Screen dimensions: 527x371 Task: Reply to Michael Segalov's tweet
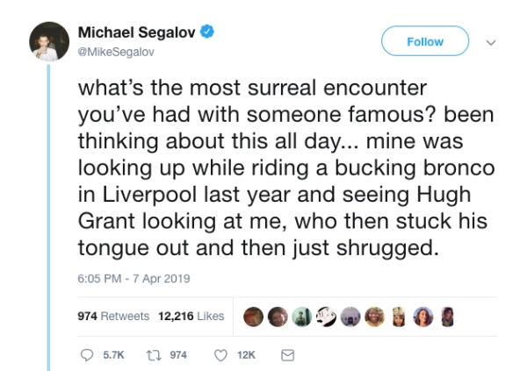pyautogui.click(x=85, y=356)
